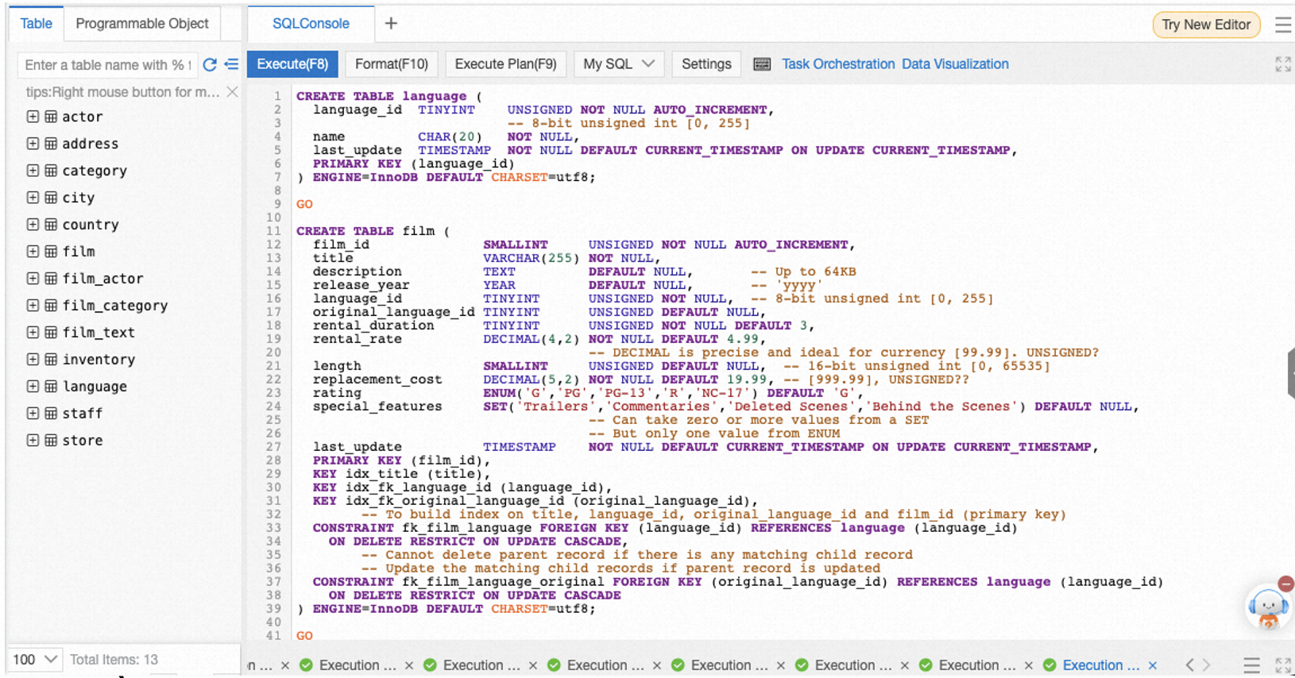Screen dimensions: 1295x678
Task: Expand the film_text table node
Action: tap(33, 333)
